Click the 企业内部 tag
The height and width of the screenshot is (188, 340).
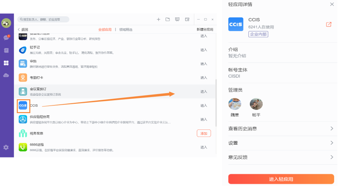(x=258, y=34)
